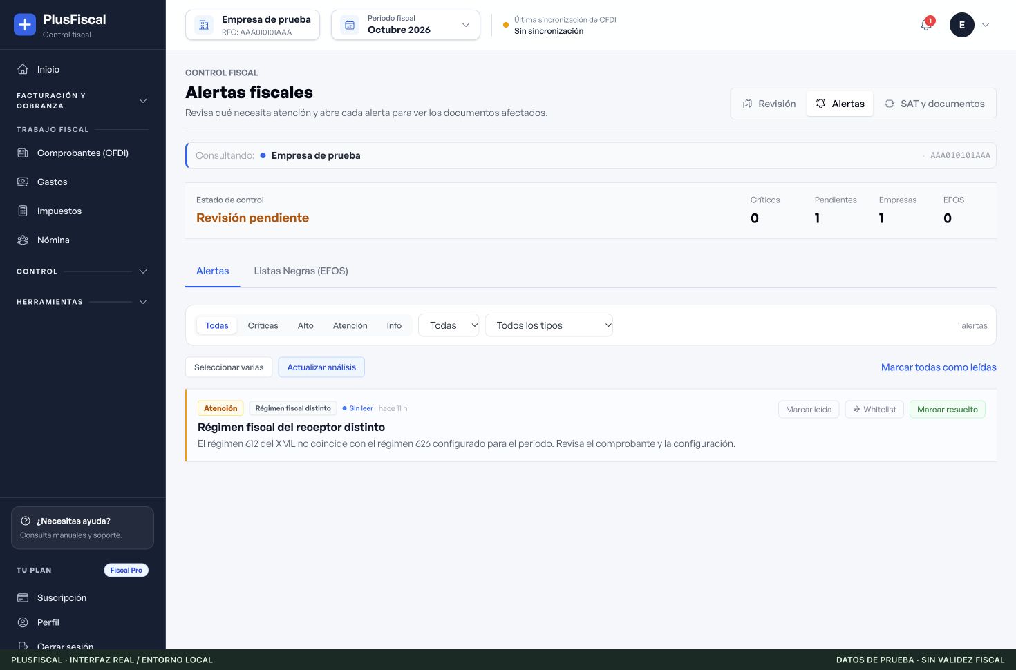The height and width of the screenshot is (670, 1016).
Task: Switch to SAT y documentos view
Action: [x=934, y=104]
